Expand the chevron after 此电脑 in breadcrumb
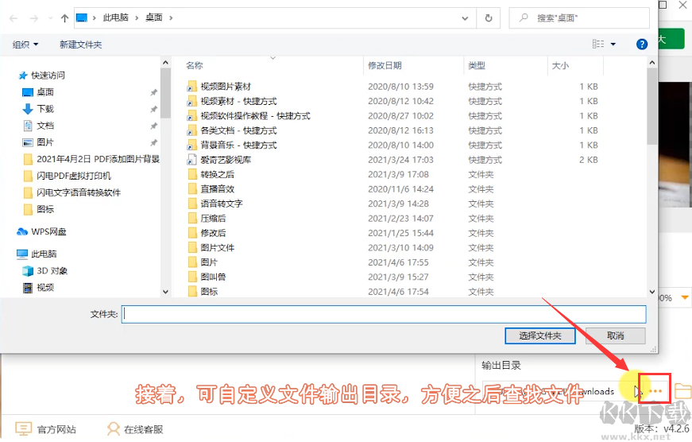The width and height of the screenshot is (692, 442). [137, 18]
